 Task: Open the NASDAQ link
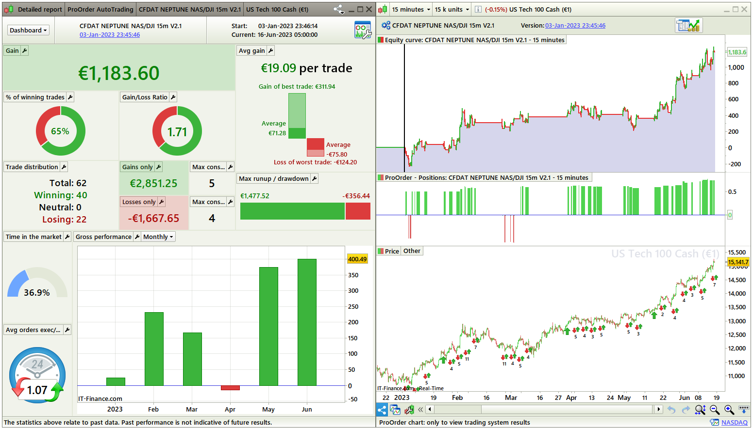tap(735, 423)
